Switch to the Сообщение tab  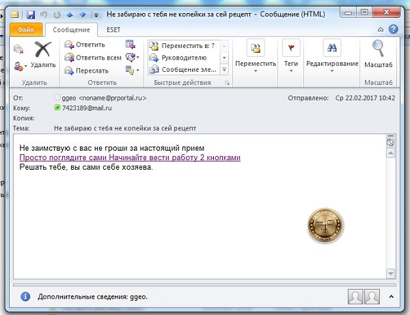click(x=71, y=30)
